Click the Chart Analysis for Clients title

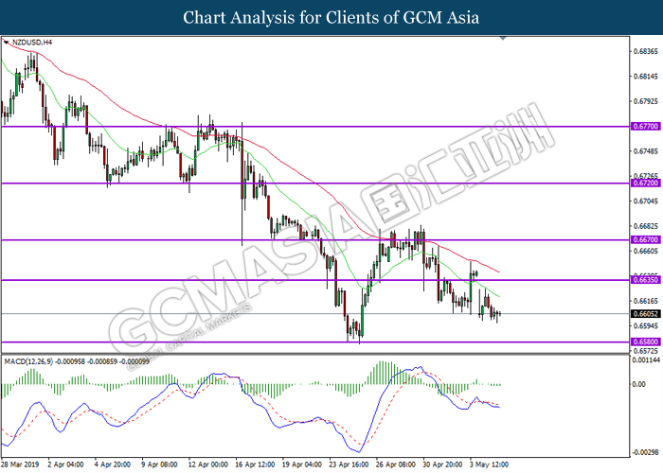[331, 18]
